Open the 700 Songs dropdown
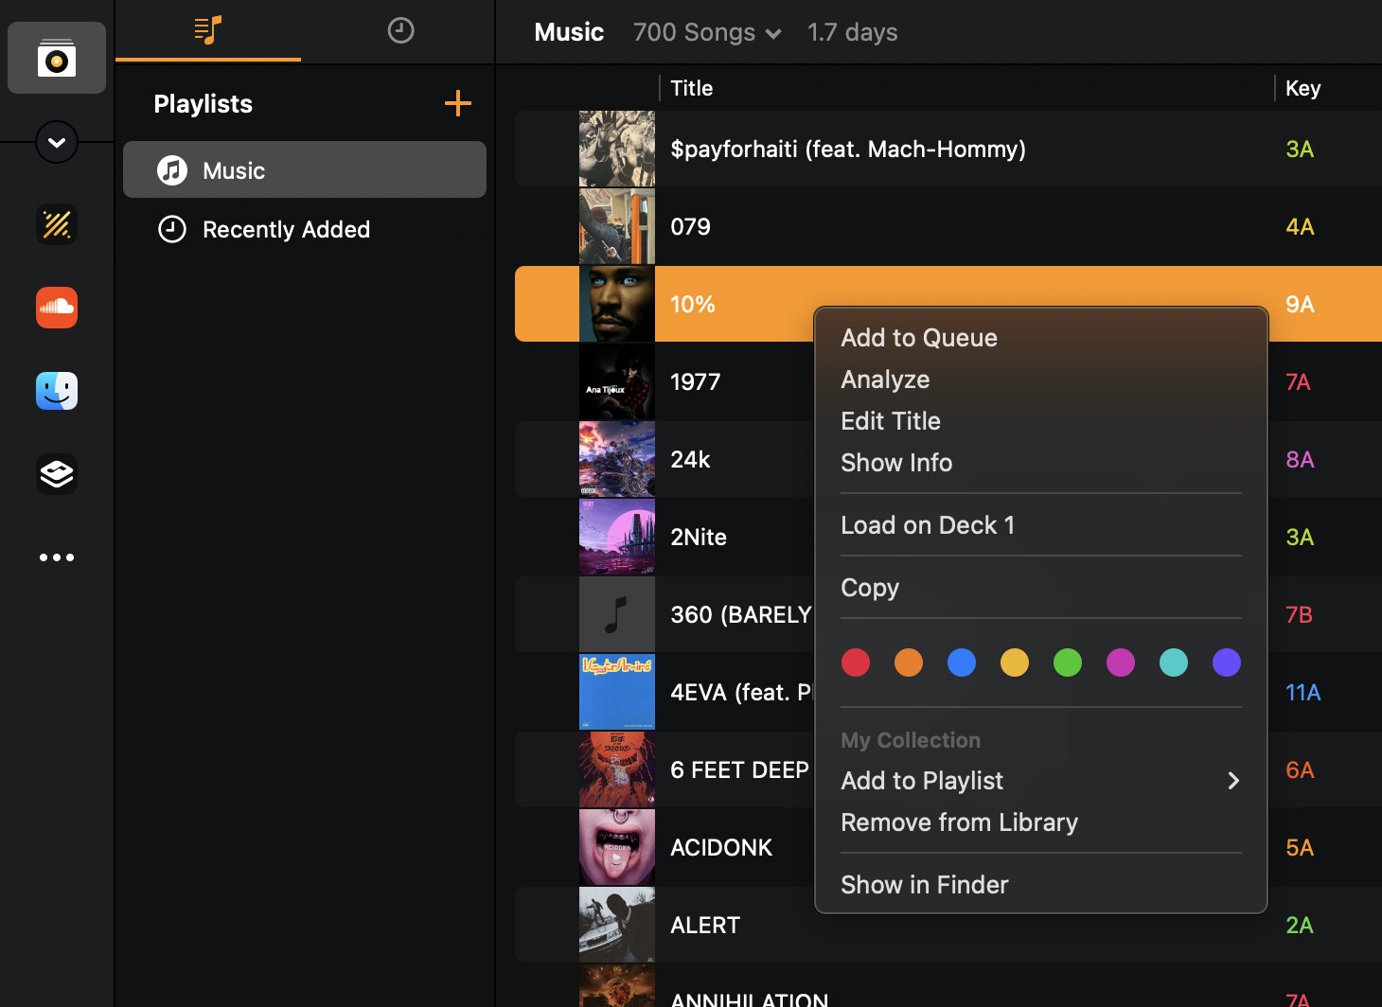 [707, 32]
